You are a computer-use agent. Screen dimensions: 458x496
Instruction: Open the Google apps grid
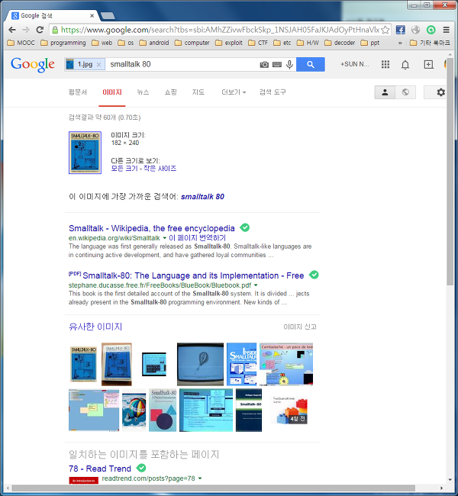(x=385, y=65)
